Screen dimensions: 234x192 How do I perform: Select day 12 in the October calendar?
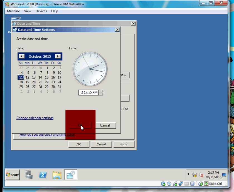click(28, 77)
